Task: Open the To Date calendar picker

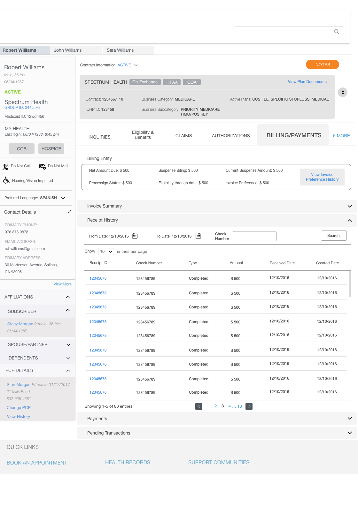Action: click(x=198, y=236)
